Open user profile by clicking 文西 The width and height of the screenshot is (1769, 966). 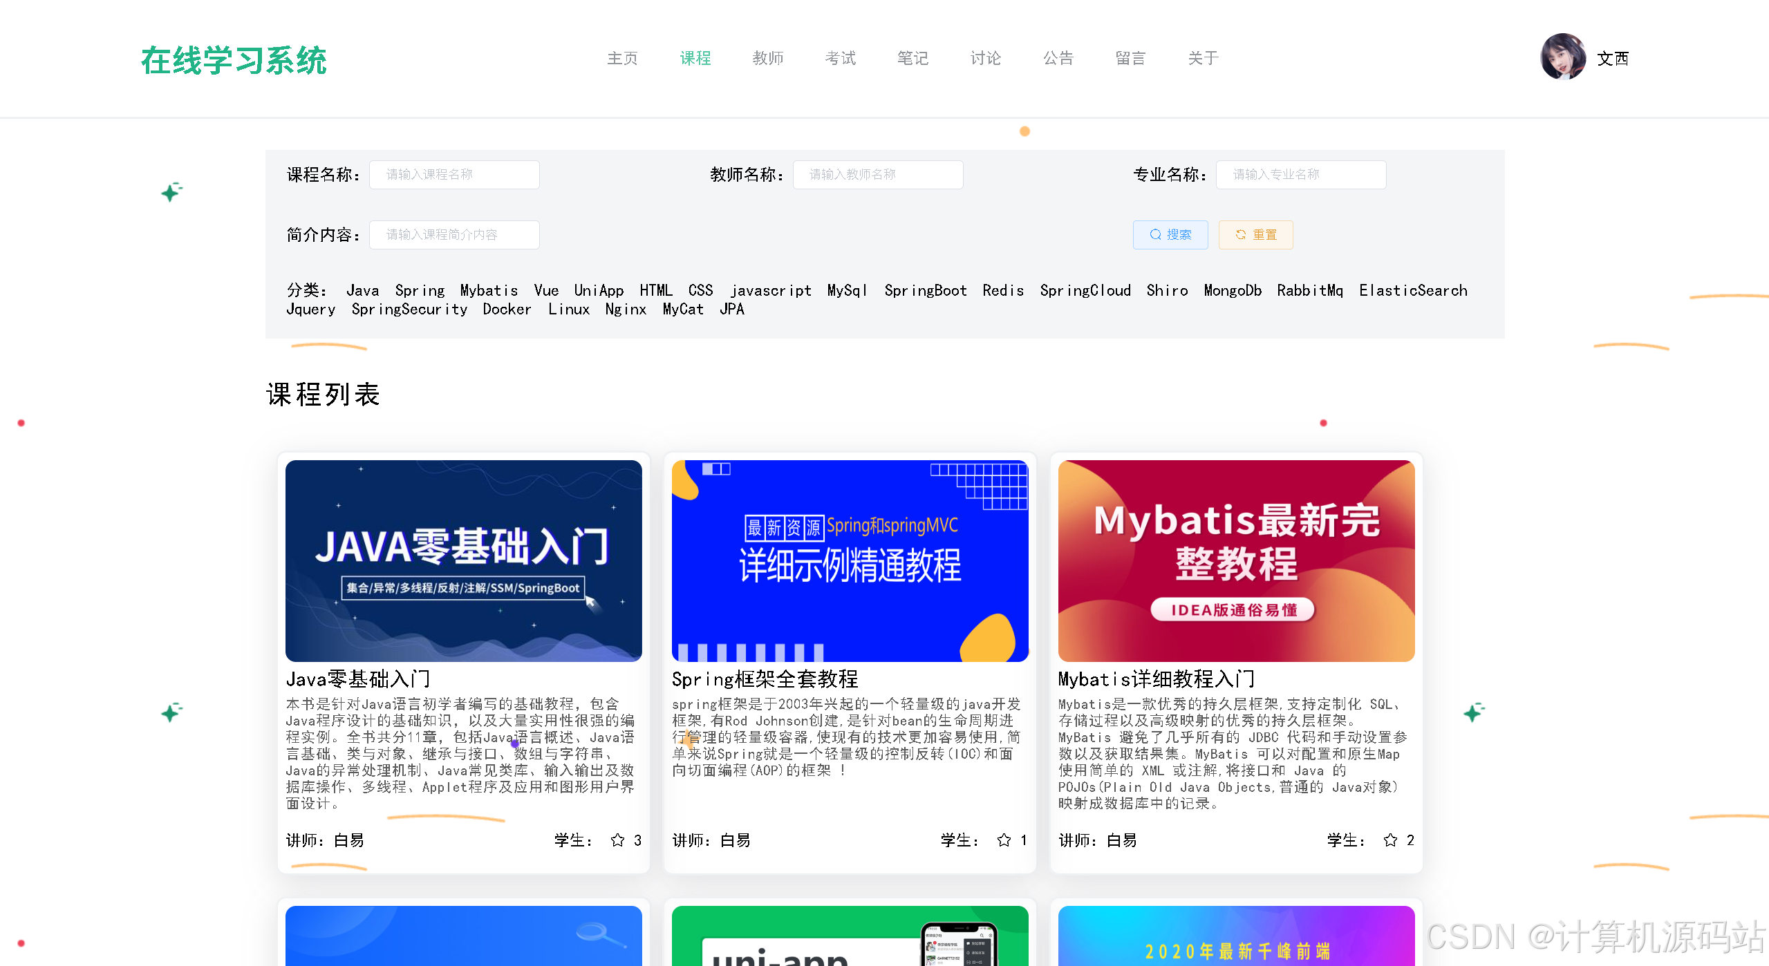click(x=1612, y=59)
